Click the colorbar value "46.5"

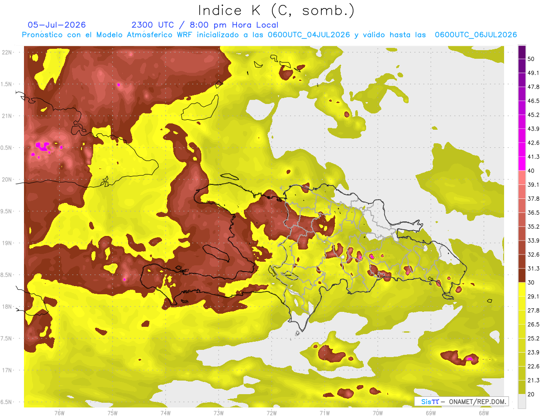(534, 101)
